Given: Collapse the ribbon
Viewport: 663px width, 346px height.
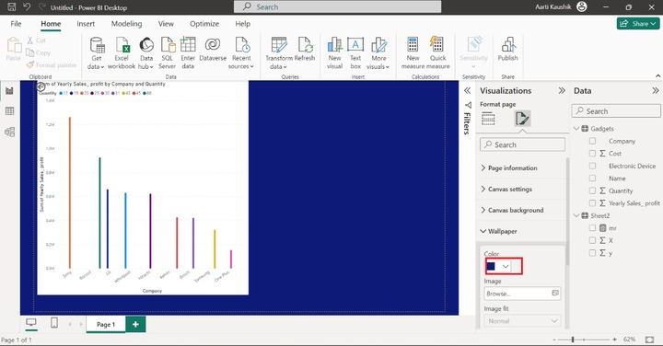Looking at the screenshot, I should (x=657, y=76).
